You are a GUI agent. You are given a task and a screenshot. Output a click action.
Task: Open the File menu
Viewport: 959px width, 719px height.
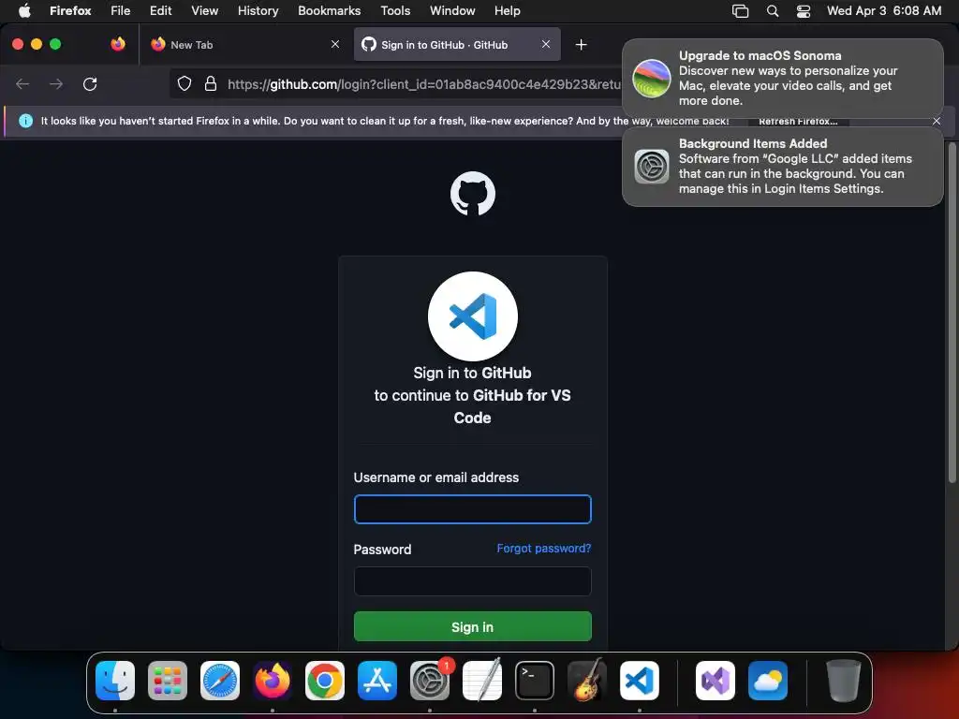point(121,11)
